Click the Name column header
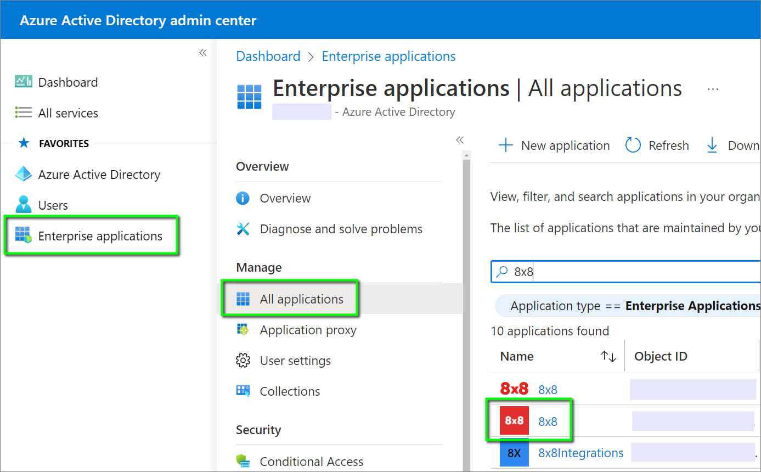The image size is (761, 472). tap(517, 356)
